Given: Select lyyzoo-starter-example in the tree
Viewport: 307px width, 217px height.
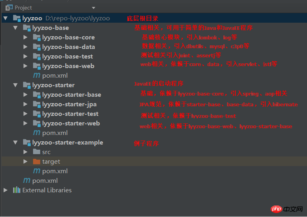Looking at the screenshot, I should (x=68, y=143).
